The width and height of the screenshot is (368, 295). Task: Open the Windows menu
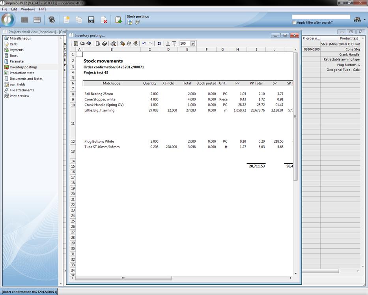[x=28, y=9]
